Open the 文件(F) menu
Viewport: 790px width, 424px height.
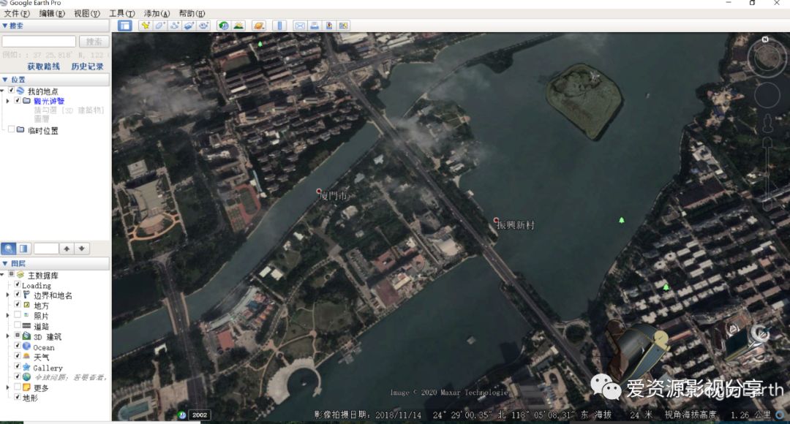pyautogui.click(x=17, y=13)
